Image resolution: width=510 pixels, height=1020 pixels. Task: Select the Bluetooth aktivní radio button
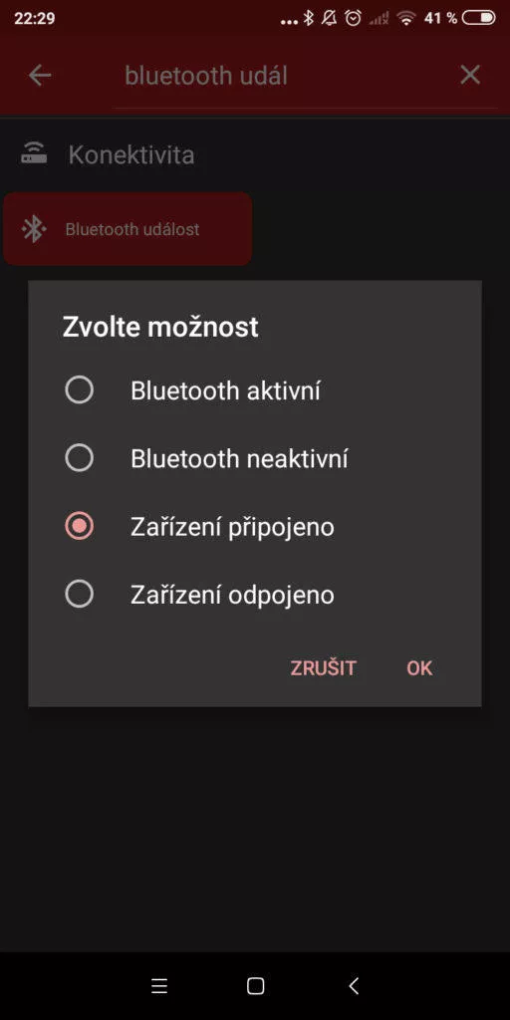[x=80, y=390]
